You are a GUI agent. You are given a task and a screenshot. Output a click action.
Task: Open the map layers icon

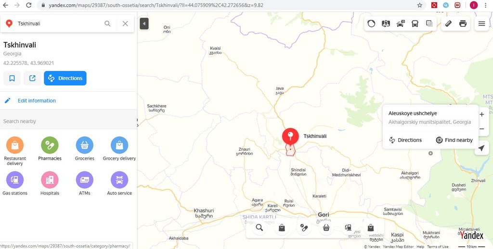429,24
